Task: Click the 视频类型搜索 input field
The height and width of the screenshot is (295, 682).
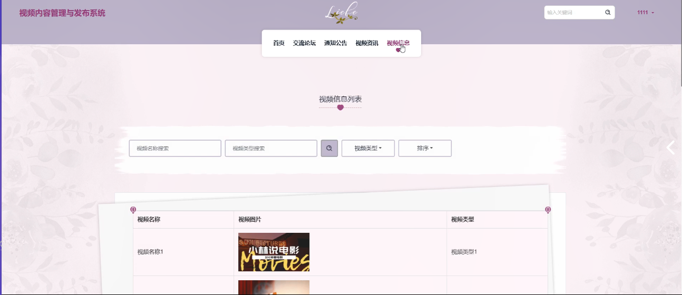Action: (271, 148)
